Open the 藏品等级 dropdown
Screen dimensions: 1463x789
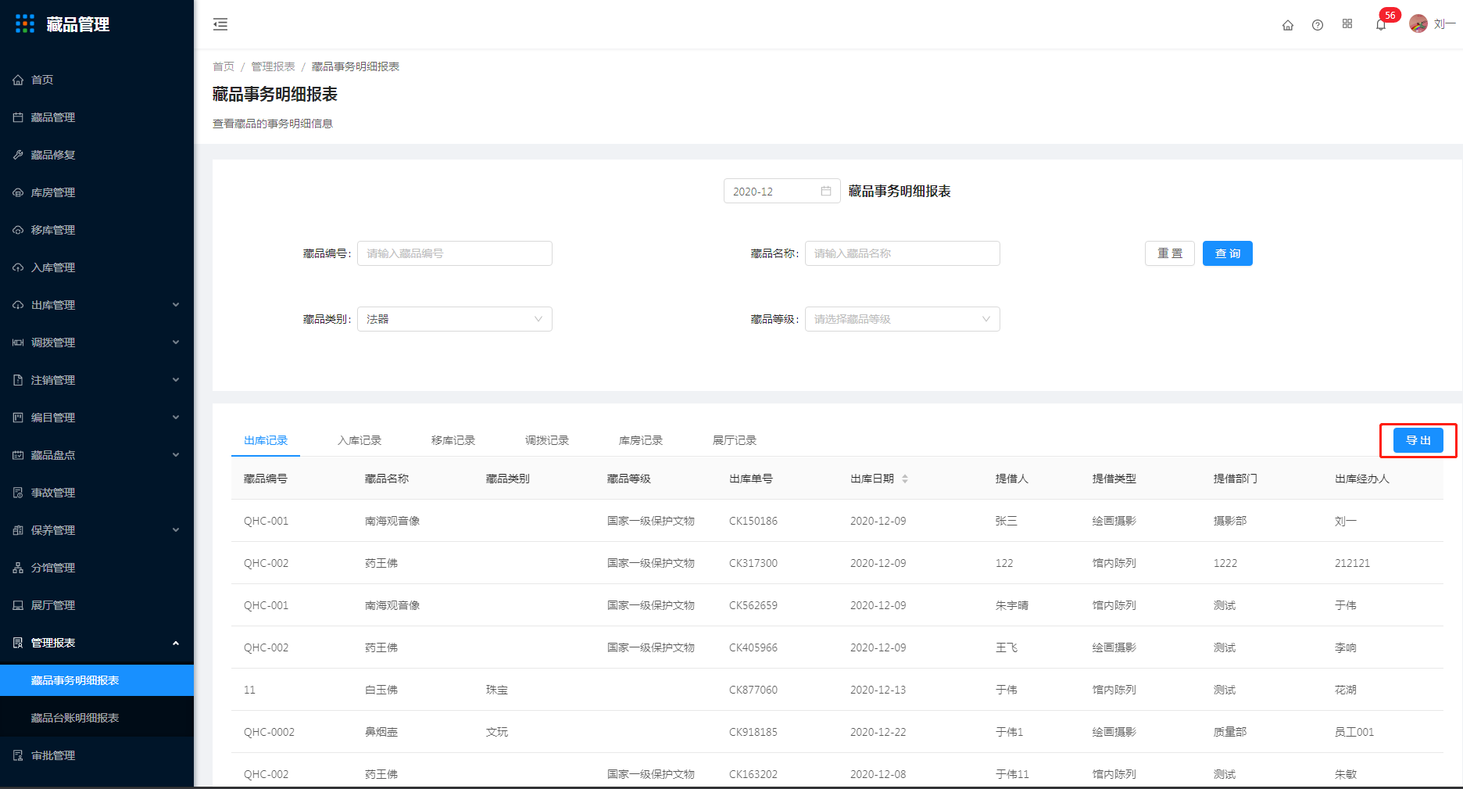coord(903,319)
